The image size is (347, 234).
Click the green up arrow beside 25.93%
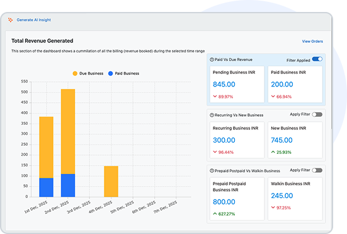(273, 152)
